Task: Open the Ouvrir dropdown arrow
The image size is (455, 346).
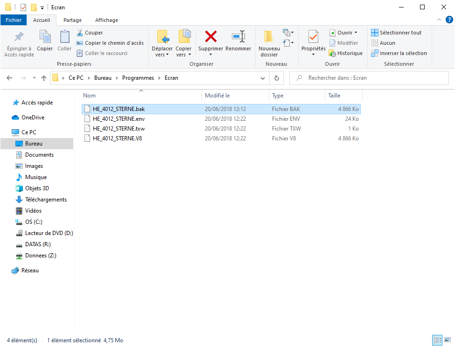Action: (356, 33)
